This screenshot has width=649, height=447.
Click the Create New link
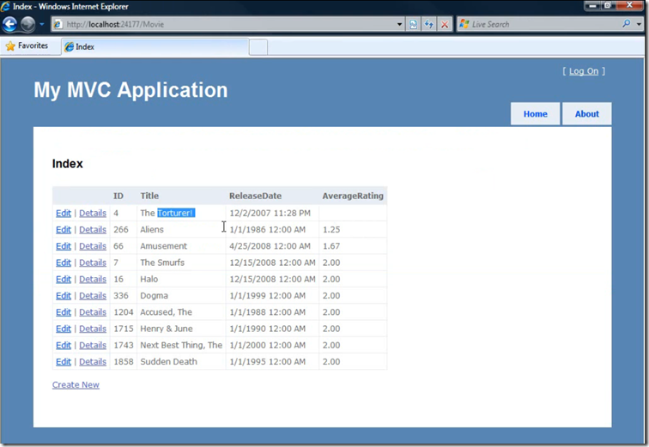pos(76,385)
